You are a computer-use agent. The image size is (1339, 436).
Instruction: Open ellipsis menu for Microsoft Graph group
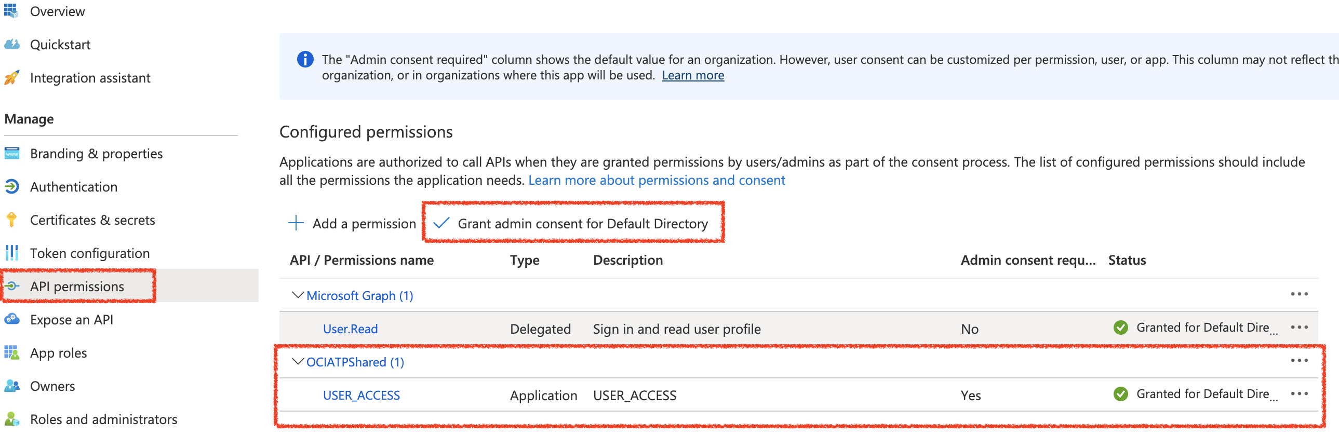1299,294
